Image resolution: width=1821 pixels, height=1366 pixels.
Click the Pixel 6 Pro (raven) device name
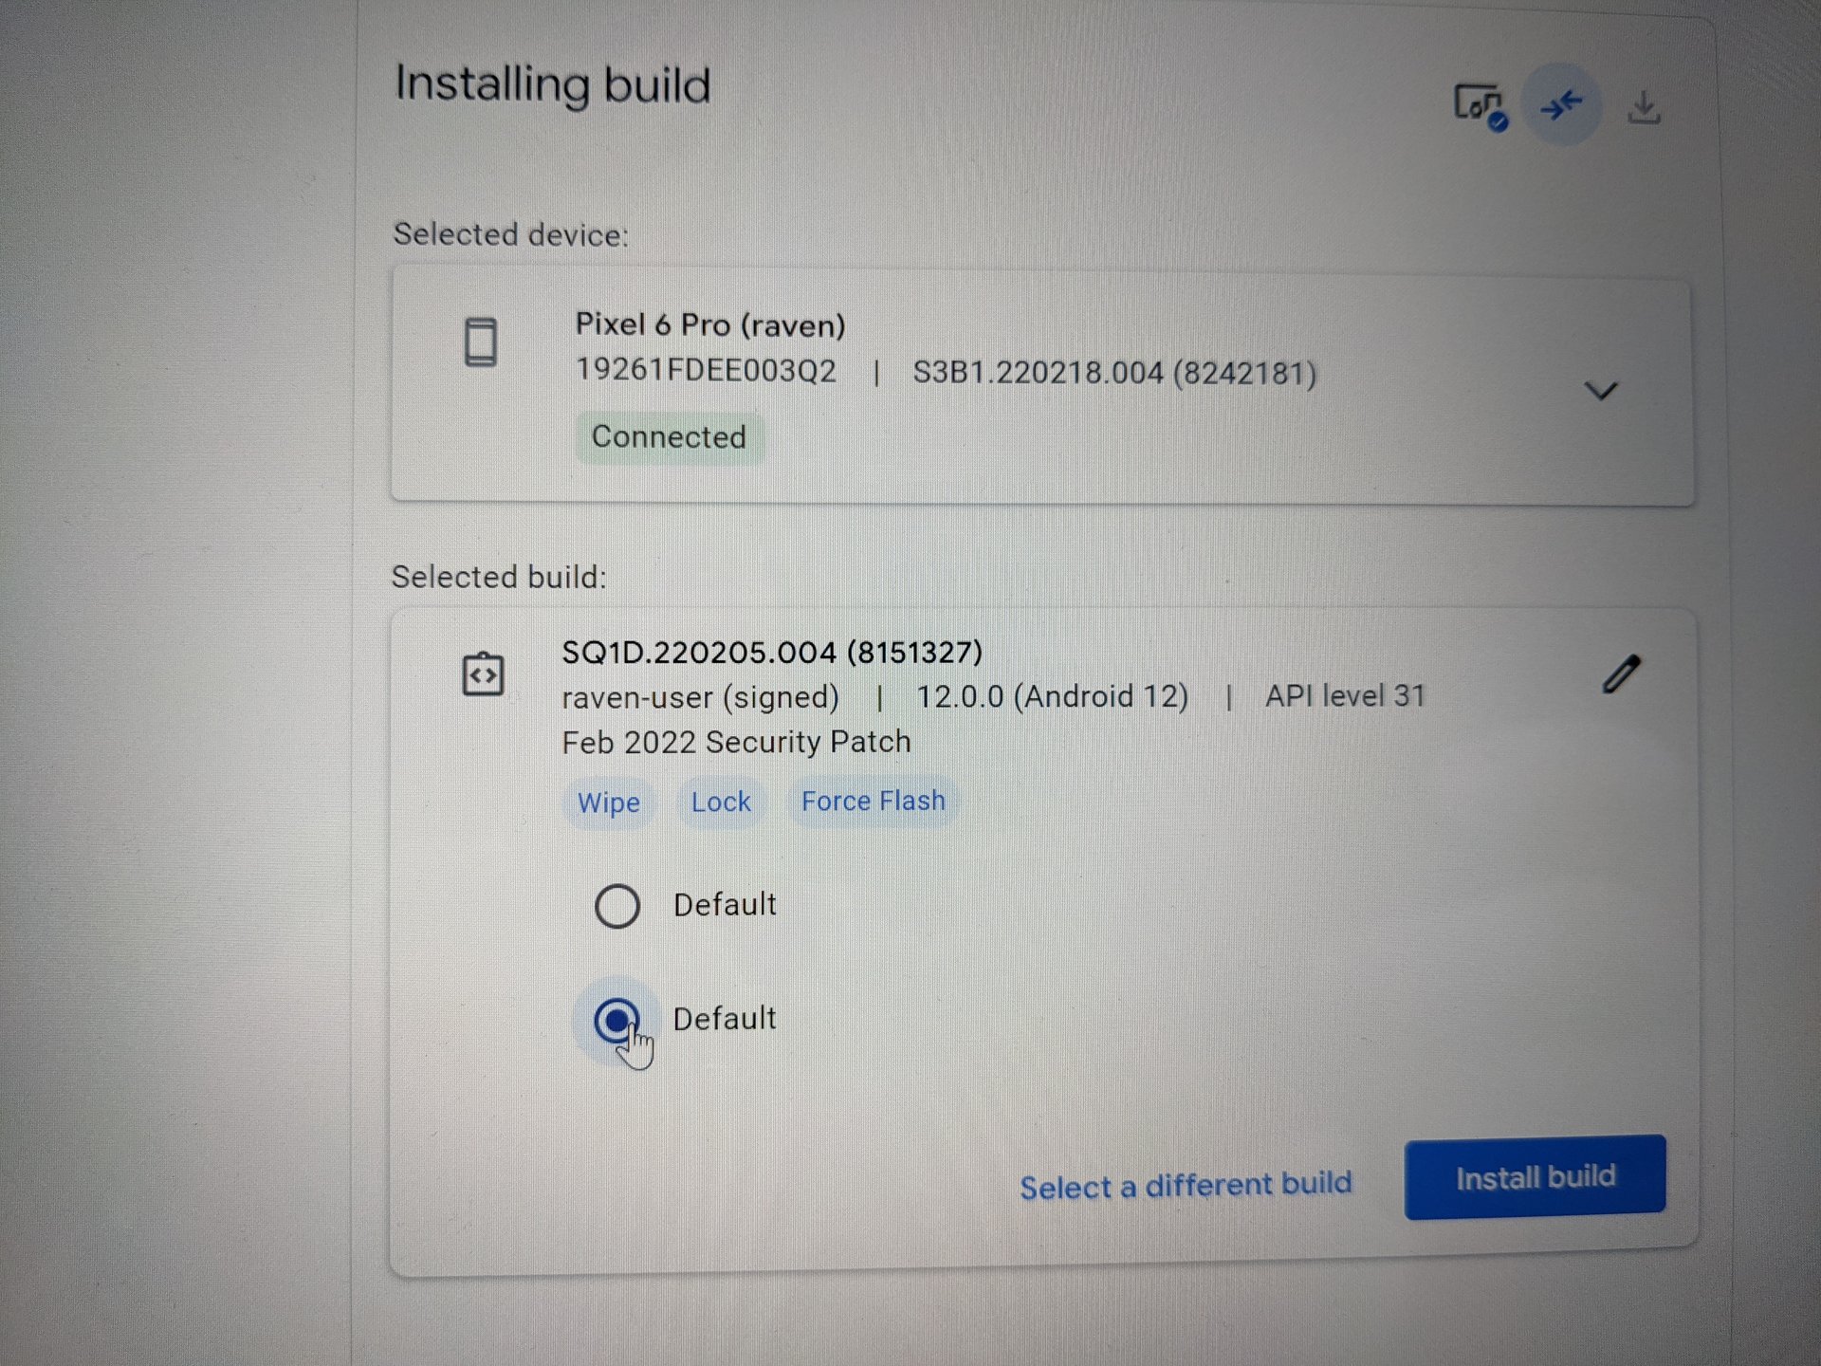point(710,325)
